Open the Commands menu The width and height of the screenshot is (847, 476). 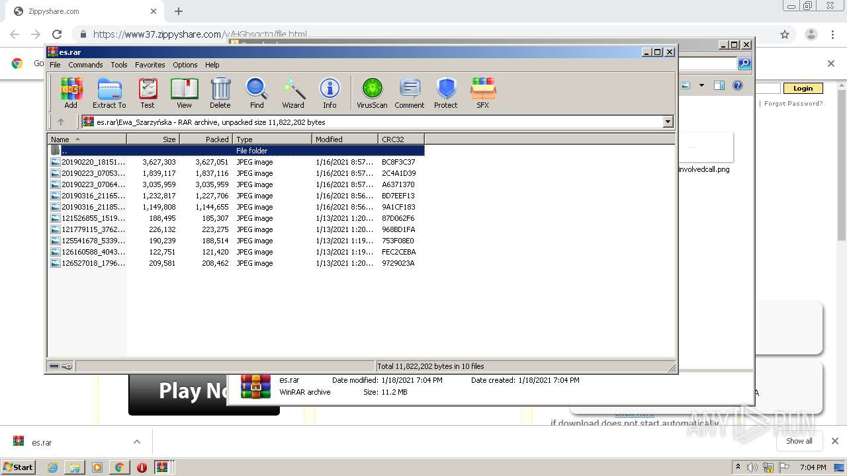click(85, 65)
